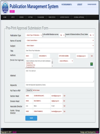Open the APPLY menu item

pyautogui.click(x=13, y=17)
